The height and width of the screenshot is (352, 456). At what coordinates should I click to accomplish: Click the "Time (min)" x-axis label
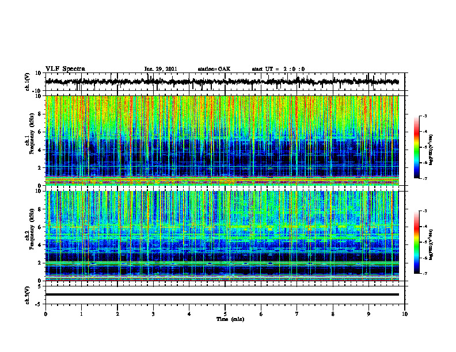pos(230,319)
